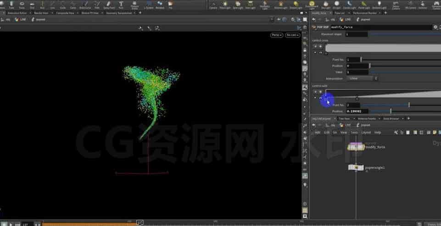The width and height of the screenshot is (441, 226).
Task: Open network editor wrench tool menu
Action: 396,132
